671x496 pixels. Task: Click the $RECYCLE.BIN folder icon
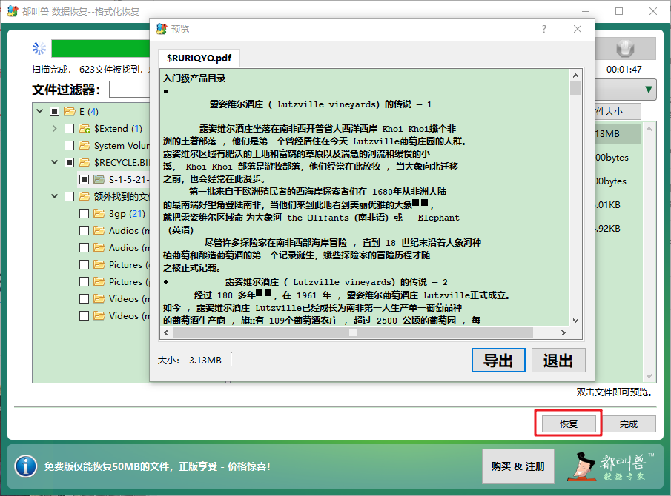click(85, 163)
